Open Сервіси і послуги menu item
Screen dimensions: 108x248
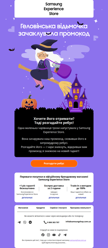[x=58, y=208]
